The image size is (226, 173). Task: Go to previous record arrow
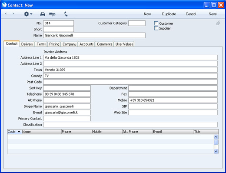click(6, 13)
